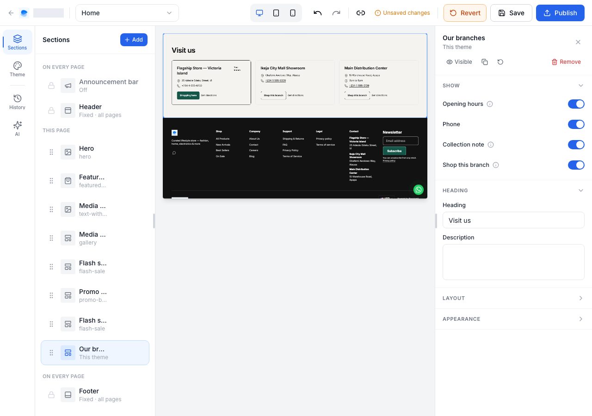Open the History sidebar tab
Screen dimensions: 592x416
tap(18, 102)
